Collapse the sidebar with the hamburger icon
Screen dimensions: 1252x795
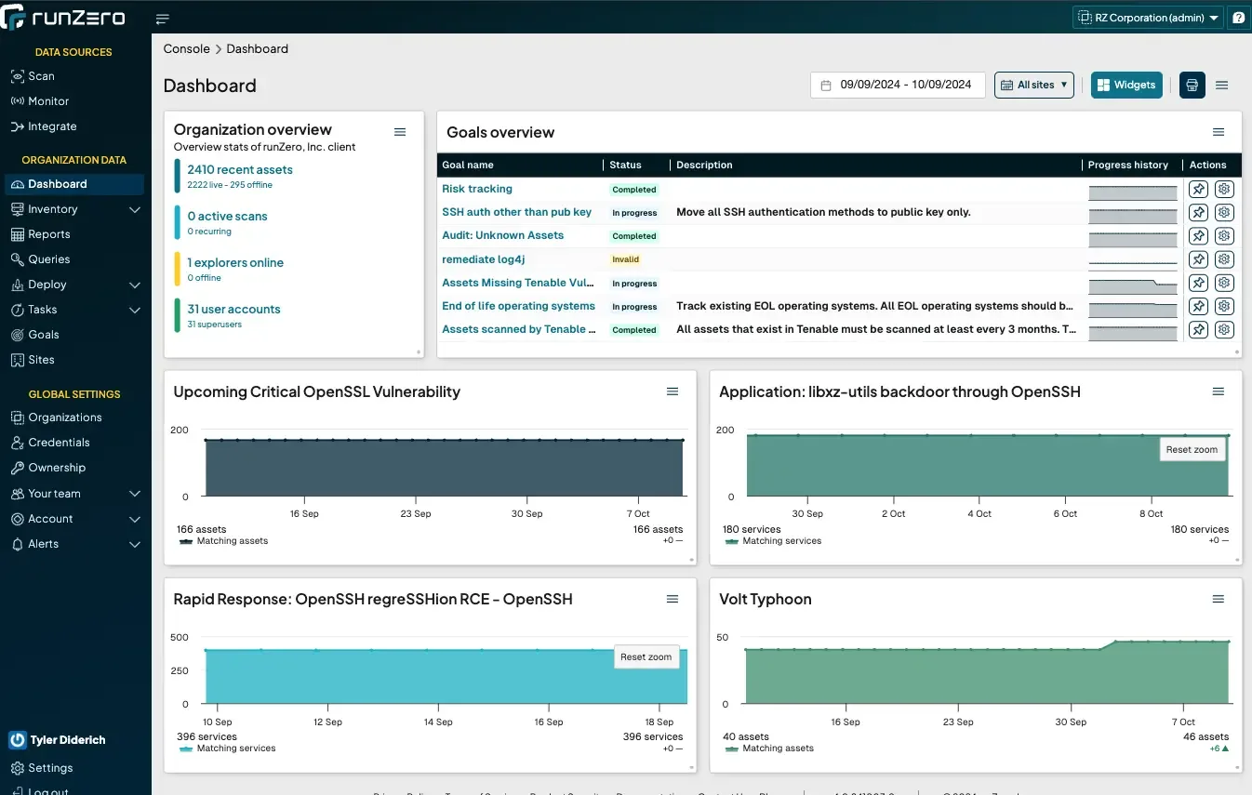(x=163, y=19)
